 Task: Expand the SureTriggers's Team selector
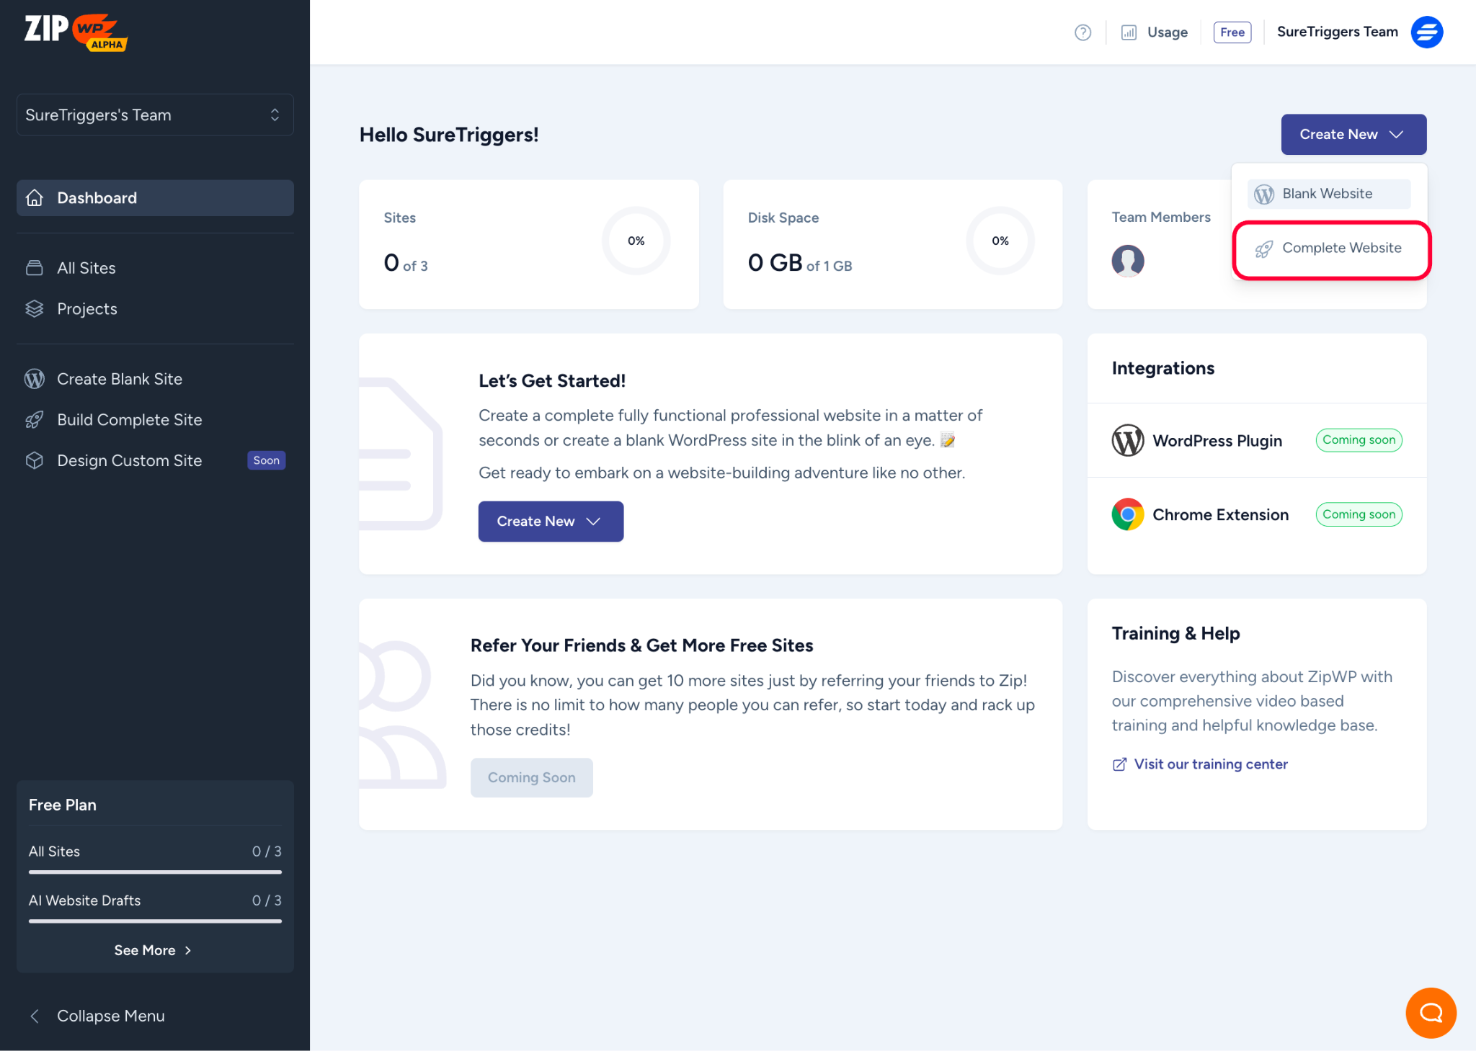tap(154, 115)
